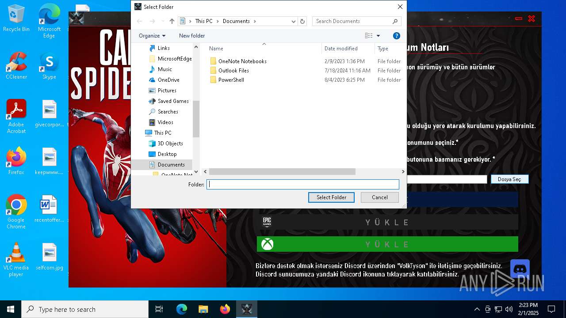
Task: Open Google Chrome desktop shortcut
Action: point(16,212)
